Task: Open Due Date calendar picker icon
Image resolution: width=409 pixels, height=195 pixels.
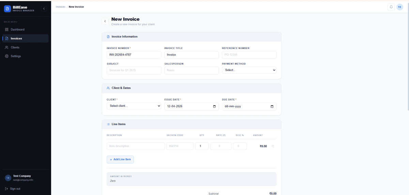Action: pos(272,106)
